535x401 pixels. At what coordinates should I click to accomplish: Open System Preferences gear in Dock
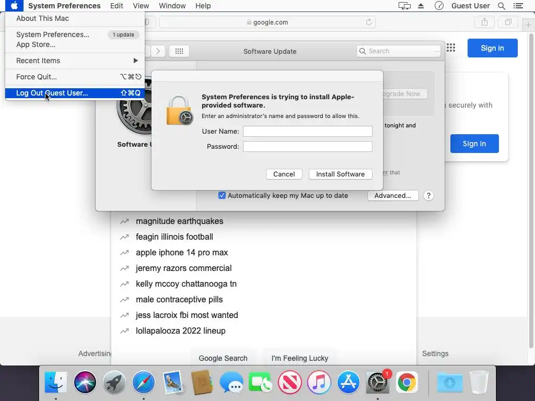(x=377, y=382)
